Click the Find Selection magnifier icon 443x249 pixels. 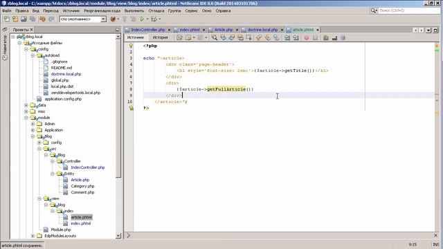[x=215, y=37]
